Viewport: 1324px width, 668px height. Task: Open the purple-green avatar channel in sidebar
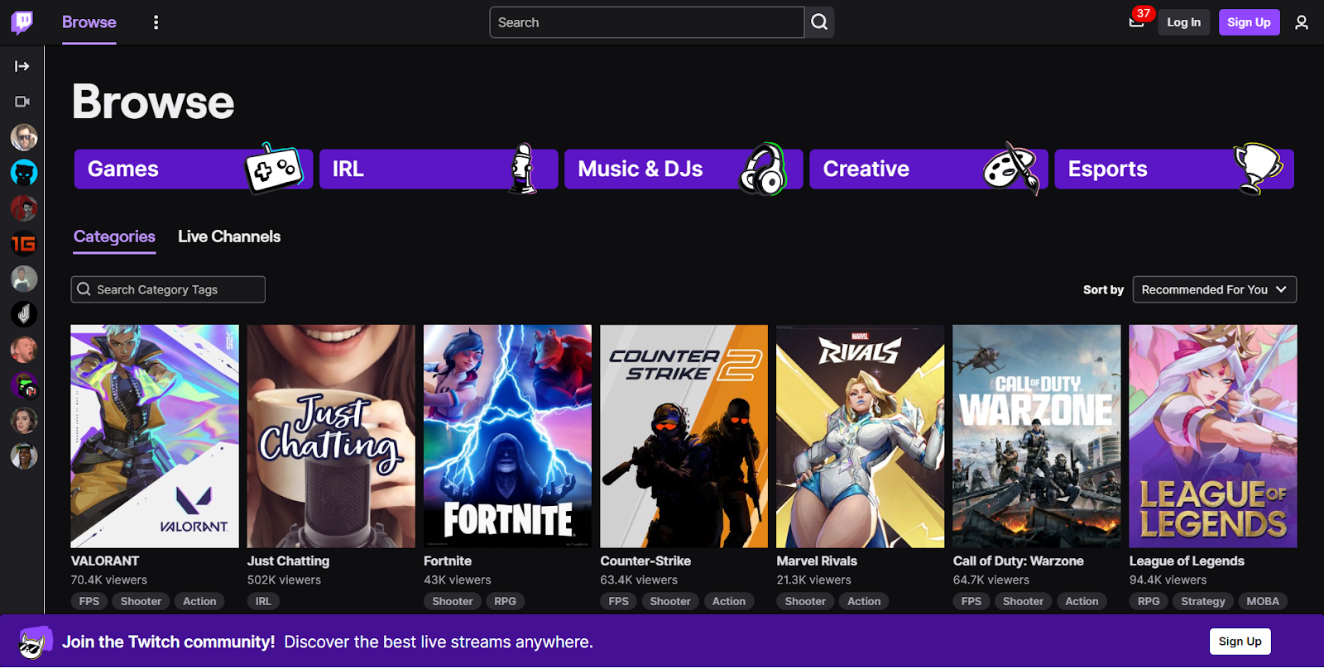pyautogui.click(x=24, y=385)
